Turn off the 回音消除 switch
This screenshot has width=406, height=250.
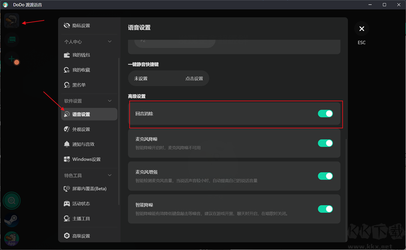click(x=325, y=114)
